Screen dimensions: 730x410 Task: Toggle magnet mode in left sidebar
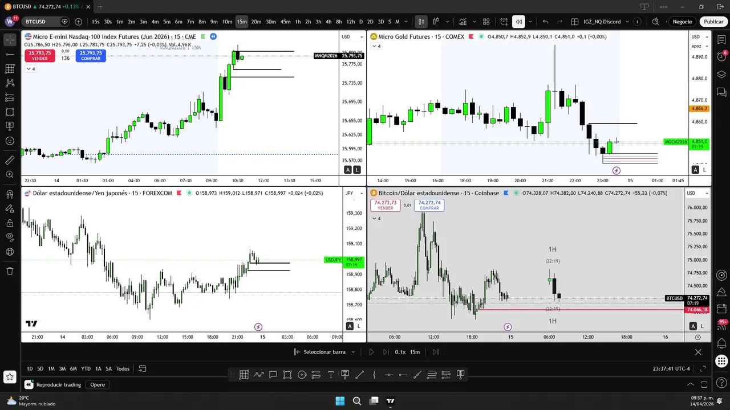(x=10, y=194)
